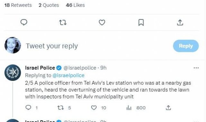Open the three-dot menu on Israel Police tweet

196,68
